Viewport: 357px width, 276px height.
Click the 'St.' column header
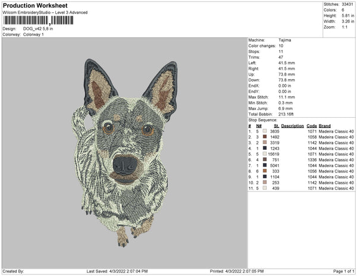[277, 126]
